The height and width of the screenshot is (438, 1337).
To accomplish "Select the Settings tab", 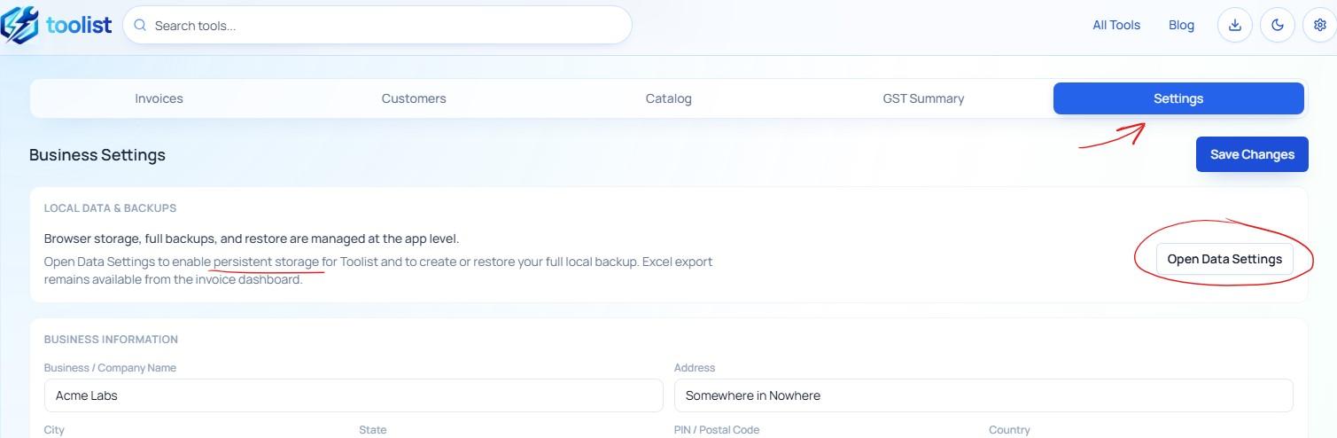I will coord(1178,98).
